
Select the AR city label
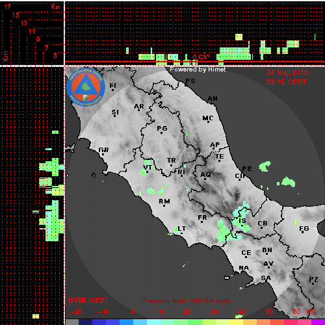pyautogui.click(x=139, y=107)
